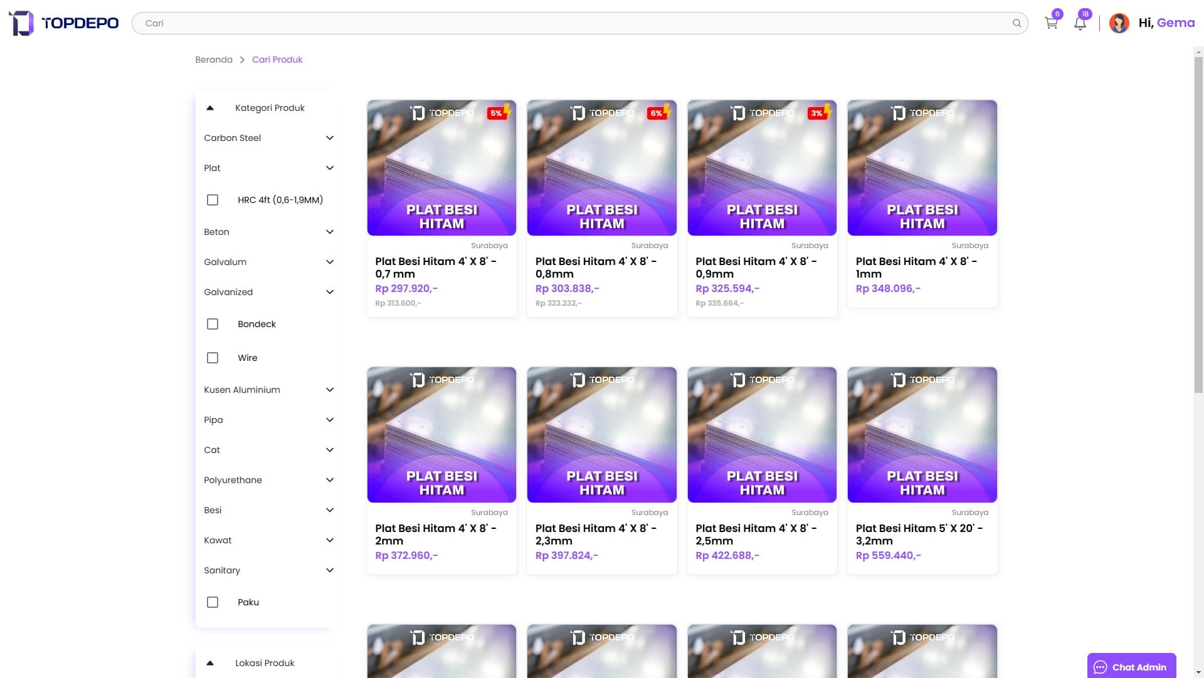
Task: Expand the Kusen Aluminium category
Action: pos(330,390)
